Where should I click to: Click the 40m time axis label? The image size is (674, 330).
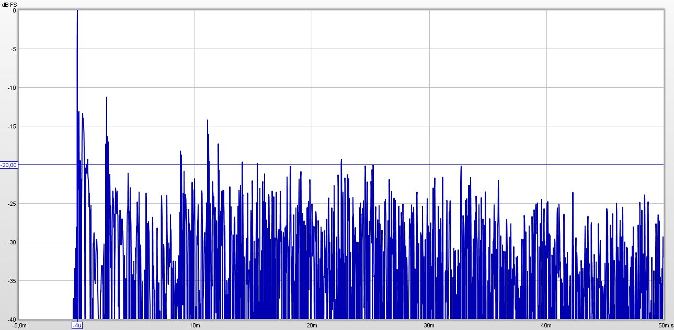(546, 325)
